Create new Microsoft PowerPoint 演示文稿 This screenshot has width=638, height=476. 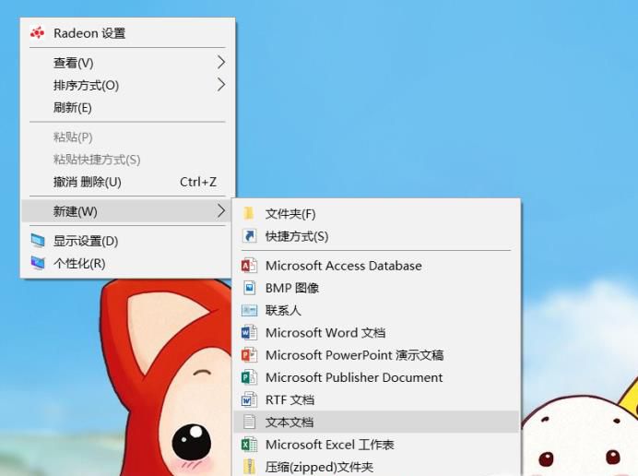tap(377, 355)
